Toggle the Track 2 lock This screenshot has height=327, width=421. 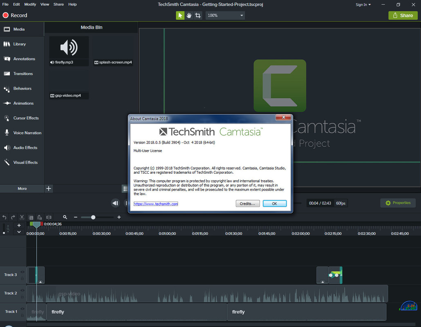click(22, 297)
